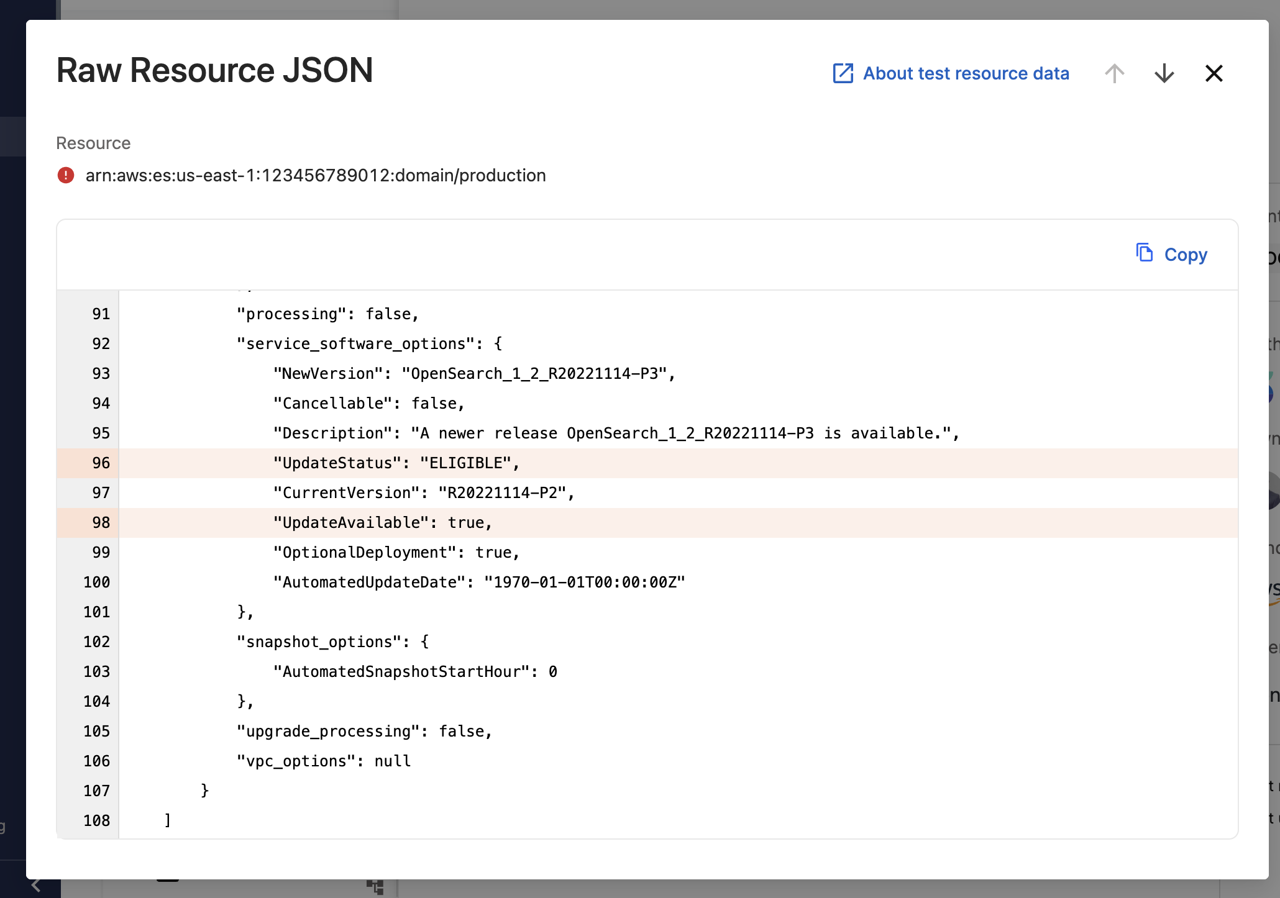1280x898 pixels.
Task: Click the service_software_options opening line
Action: pos(369,344)
